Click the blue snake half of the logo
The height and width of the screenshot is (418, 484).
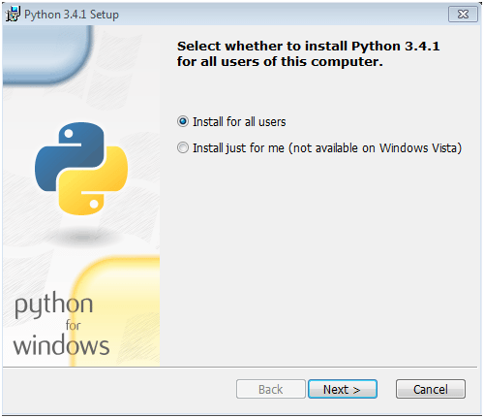(70, 156)
